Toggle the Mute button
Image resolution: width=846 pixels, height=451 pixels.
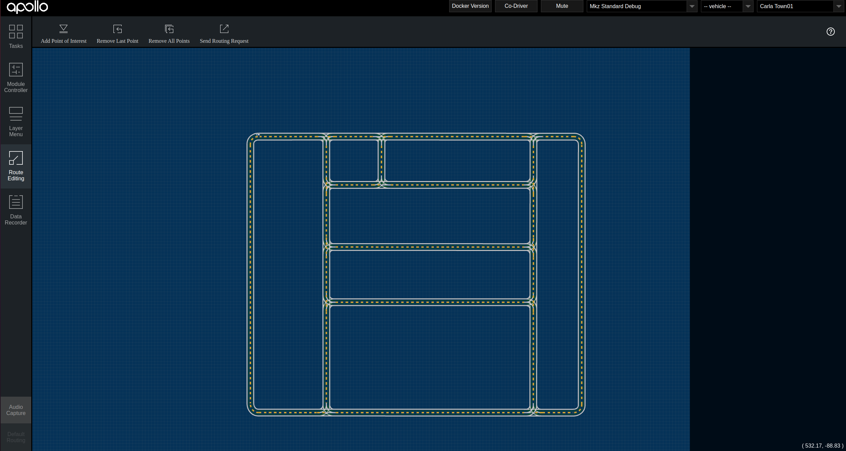pos(562,6)
